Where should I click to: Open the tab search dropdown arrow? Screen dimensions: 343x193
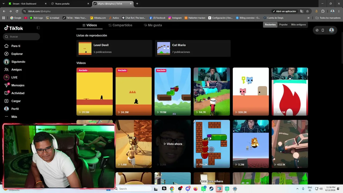point(4,4)
